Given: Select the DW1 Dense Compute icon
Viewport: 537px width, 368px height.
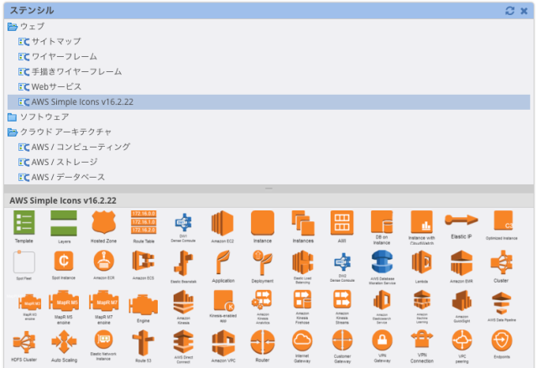Looking at the screenshot, I should tap(183, 223).
